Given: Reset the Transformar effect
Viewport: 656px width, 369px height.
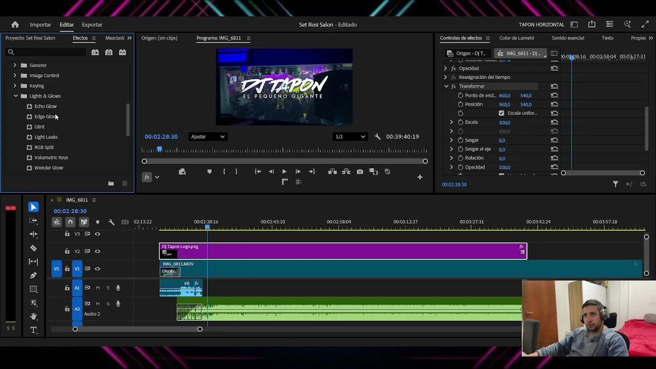Looking at the screenshot, I should [x=554, y=86].
